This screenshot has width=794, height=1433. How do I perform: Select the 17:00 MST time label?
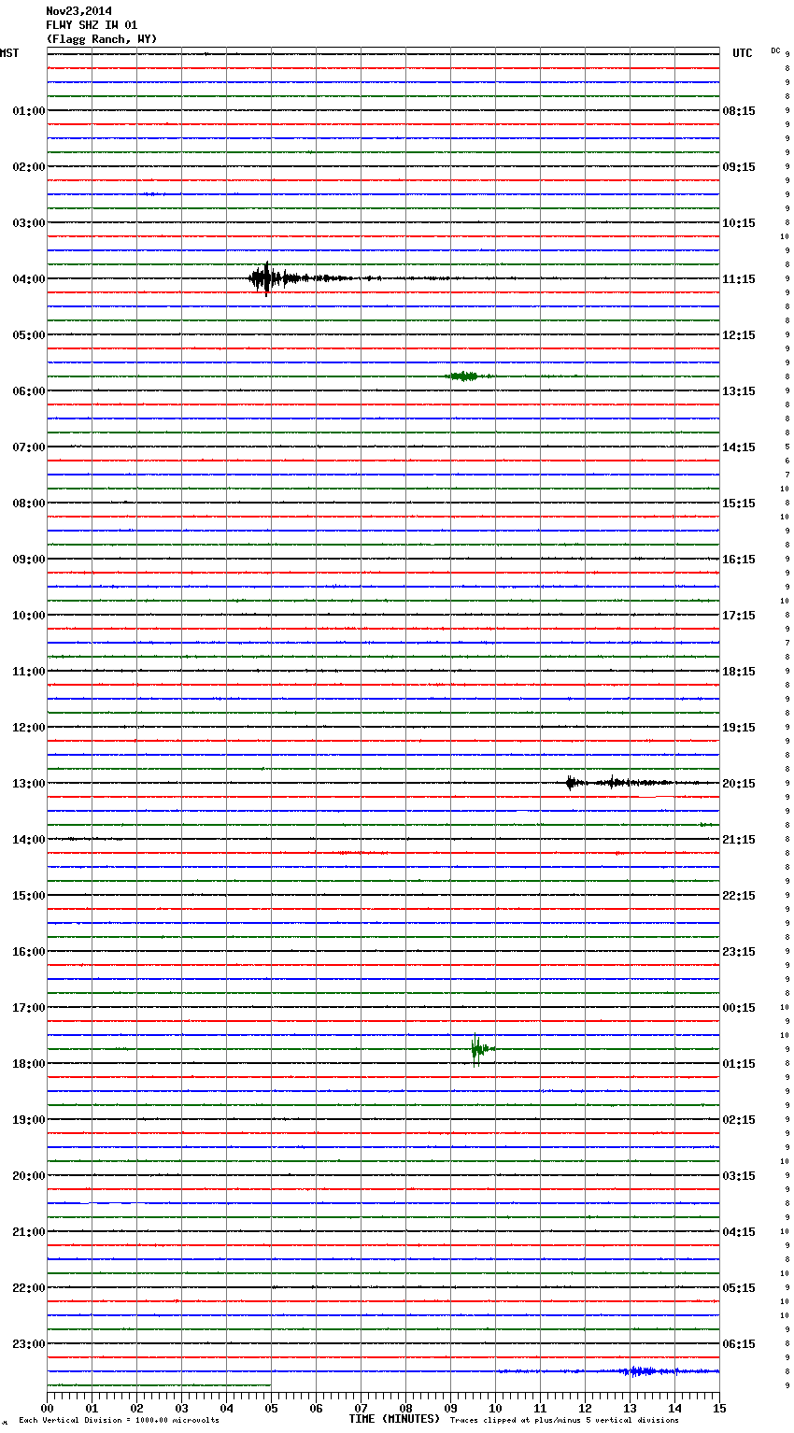(x=29, y=1008)
